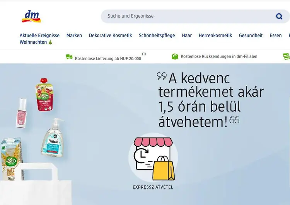Screen dimensions: 290x205
Task: Click the EXPRESSZ ÁTVÉTEL label
Action: point(153,187)
